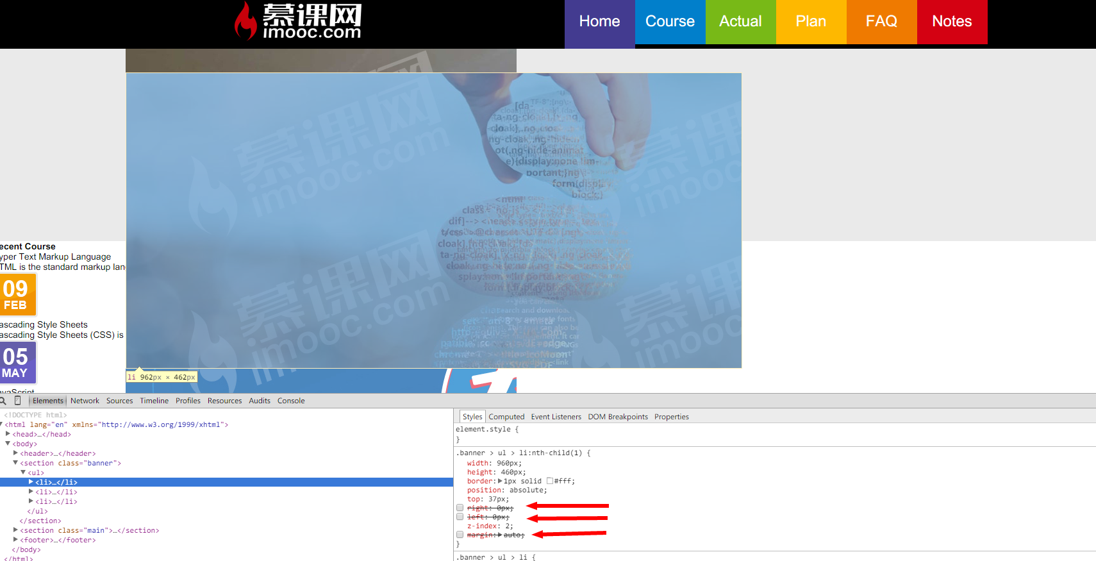The width and height of the screenshot is (1096, 561).
Task: Open the Sources panel tab
Action: [120, 401]
